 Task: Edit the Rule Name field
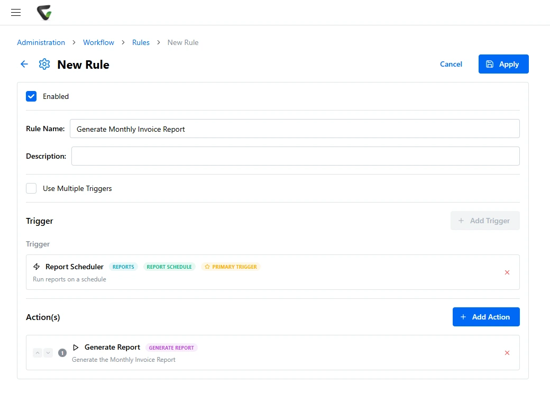click(x=295, y=129)
